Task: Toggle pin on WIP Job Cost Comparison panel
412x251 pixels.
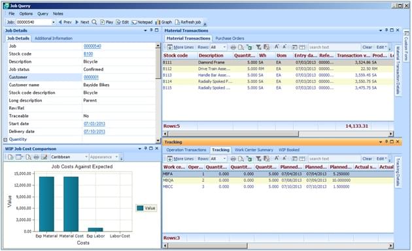Action: [145, 149]
